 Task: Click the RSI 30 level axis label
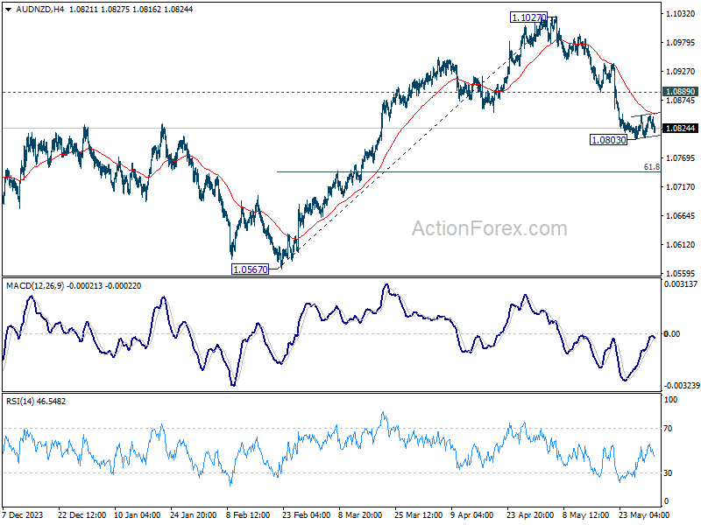668,473
